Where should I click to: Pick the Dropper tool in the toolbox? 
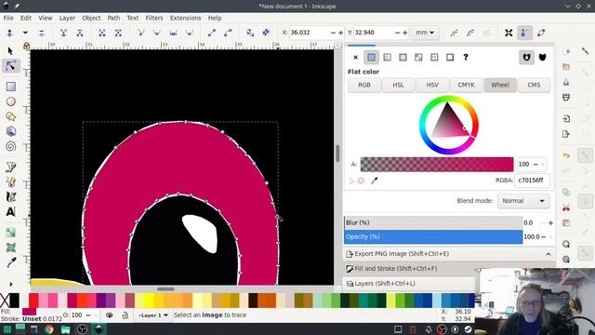11,262
